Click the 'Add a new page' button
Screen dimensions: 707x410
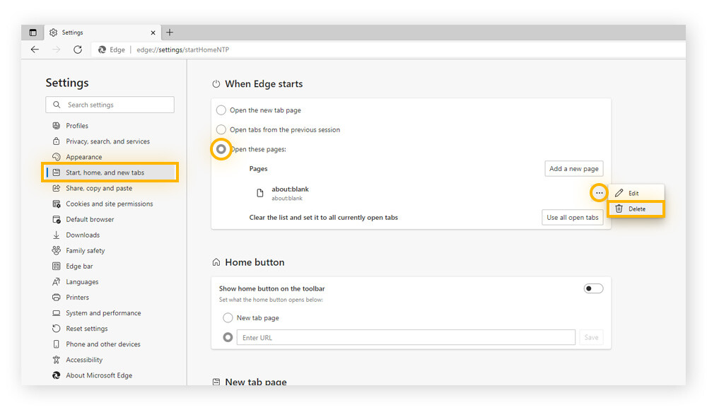[573, 169]
